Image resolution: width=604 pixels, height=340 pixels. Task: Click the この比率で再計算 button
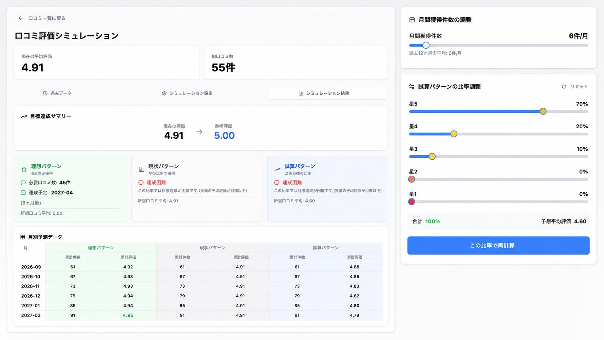point(499,246)
